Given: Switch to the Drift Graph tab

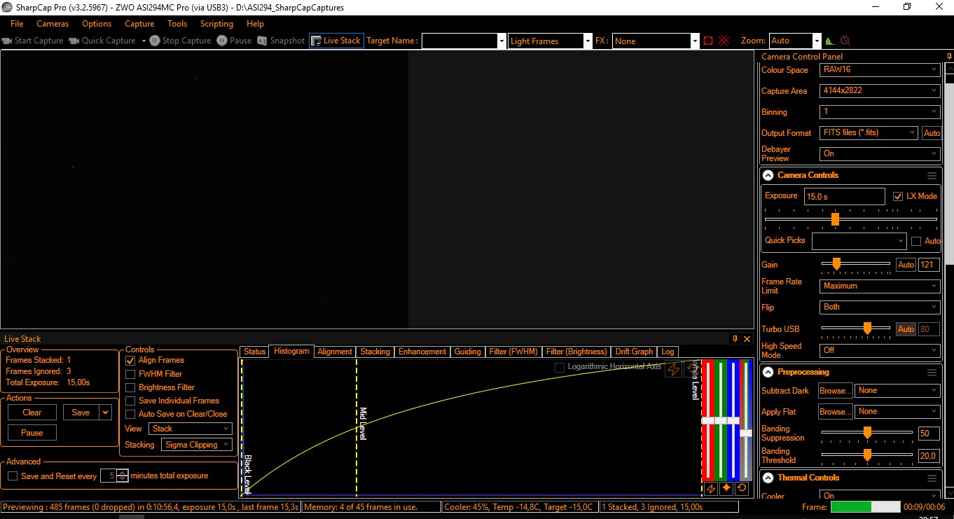Looking at the screenshot, I should 634,352.
